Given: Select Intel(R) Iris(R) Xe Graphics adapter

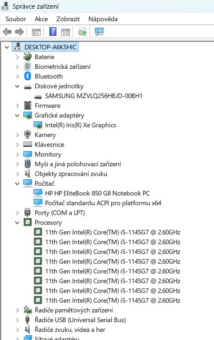Looking at the screenshot, I should coord(80,125).
